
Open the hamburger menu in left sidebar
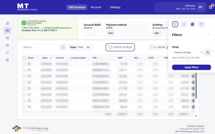pos(8,23)
